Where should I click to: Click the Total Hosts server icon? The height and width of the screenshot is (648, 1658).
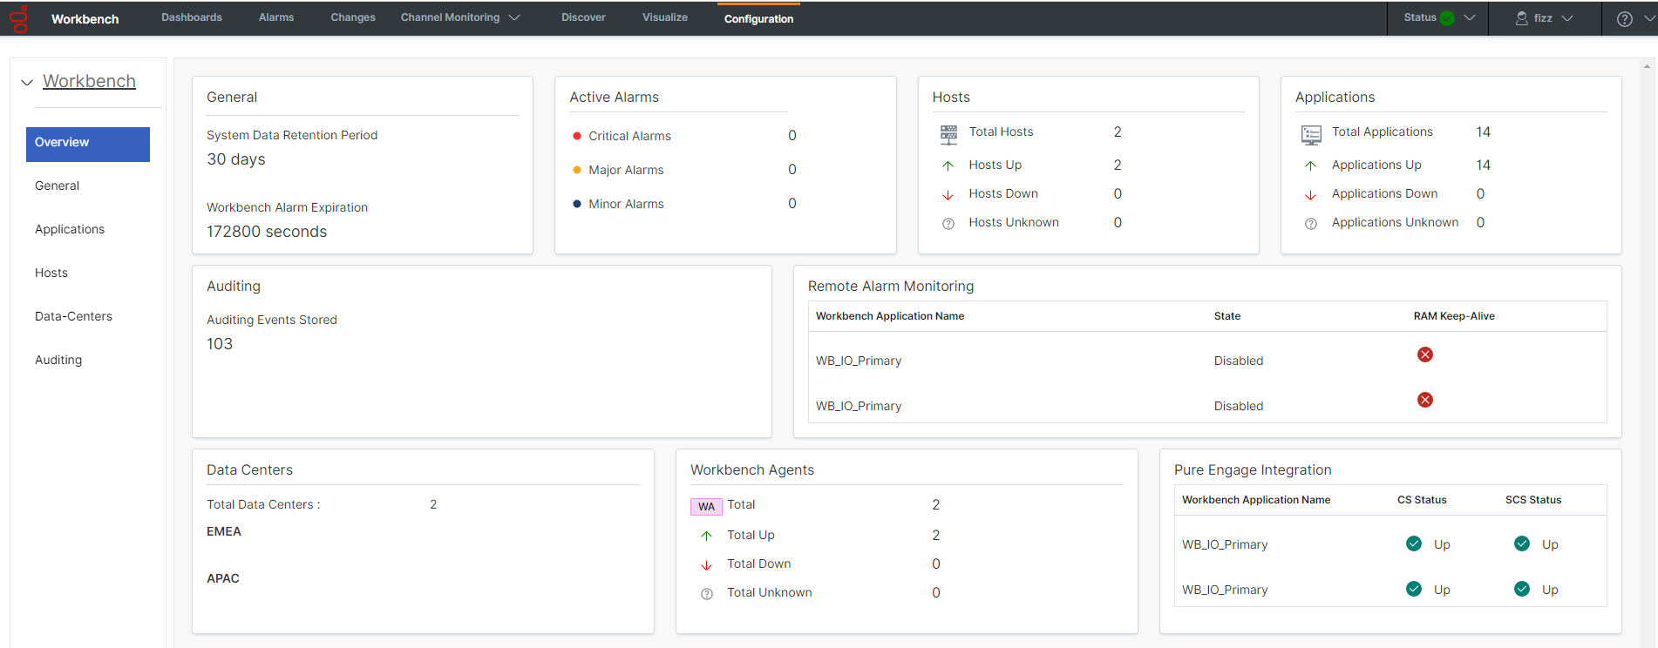click(948, 134)
